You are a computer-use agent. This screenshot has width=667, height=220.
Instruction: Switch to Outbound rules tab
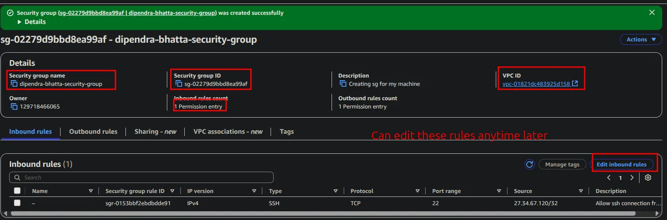[x=93, y=132]
